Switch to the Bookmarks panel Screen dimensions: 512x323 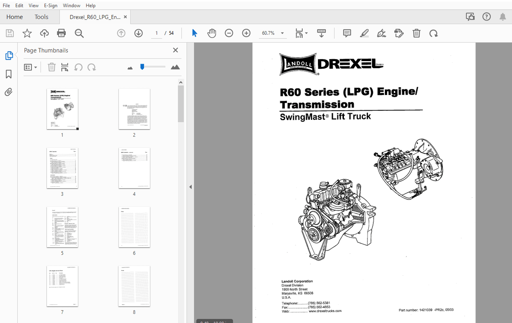pyautogui.click(x=9, y=74)
